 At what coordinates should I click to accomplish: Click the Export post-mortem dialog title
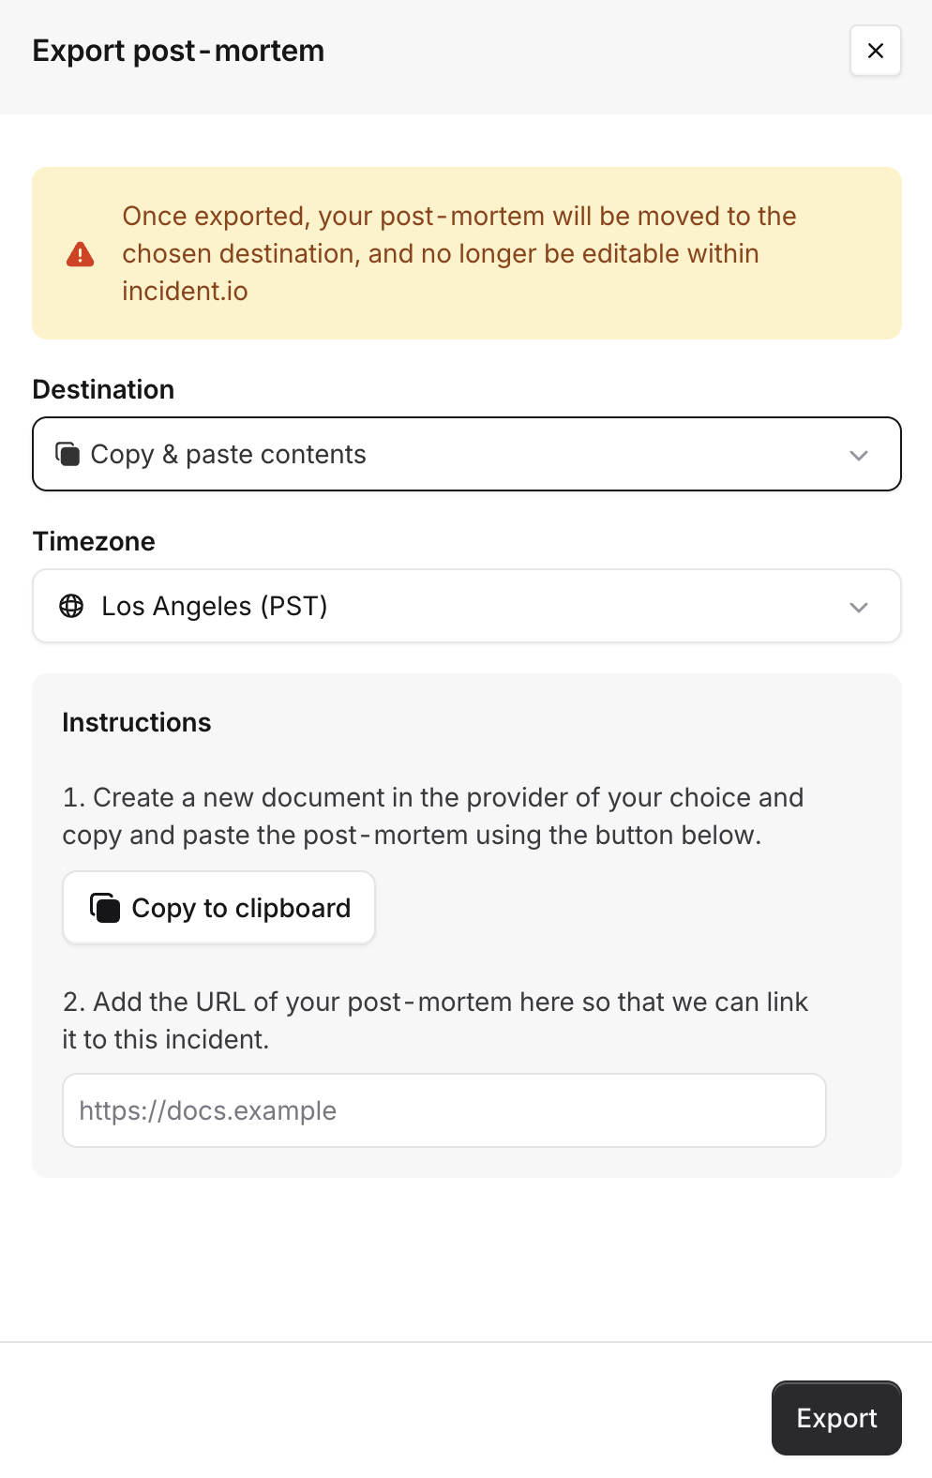coord(178,51)
